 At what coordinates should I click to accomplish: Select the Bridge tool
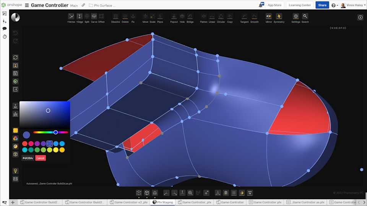coord(190,18)
